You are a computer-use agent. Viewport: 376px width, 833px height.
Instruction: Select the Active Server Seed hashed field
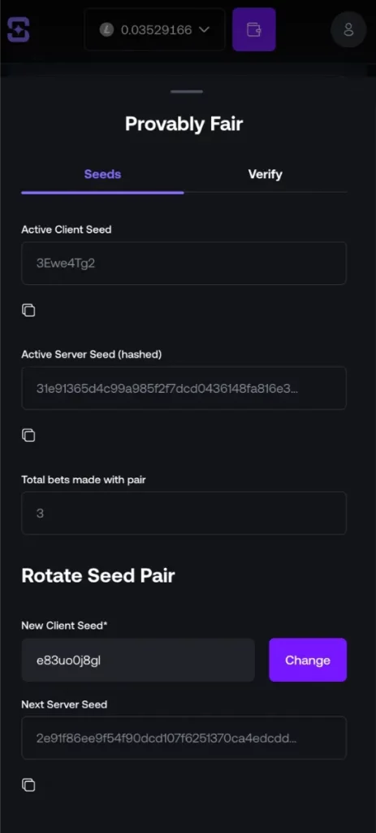(184, 388)
